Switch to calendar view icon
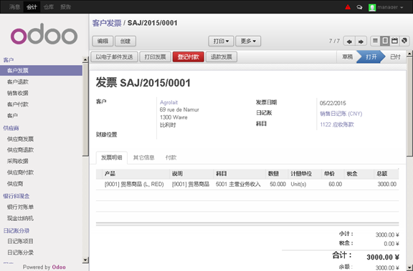The width and height of the screenshot is (413, 271). point(394,41)
